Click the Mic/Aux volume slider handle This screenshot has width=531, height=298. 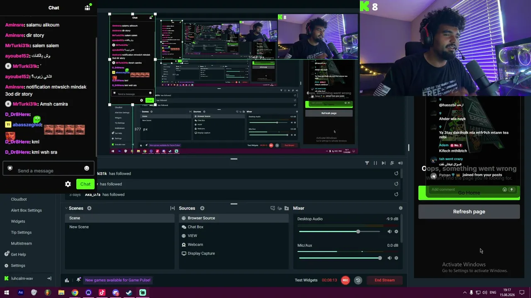[380, 258]
